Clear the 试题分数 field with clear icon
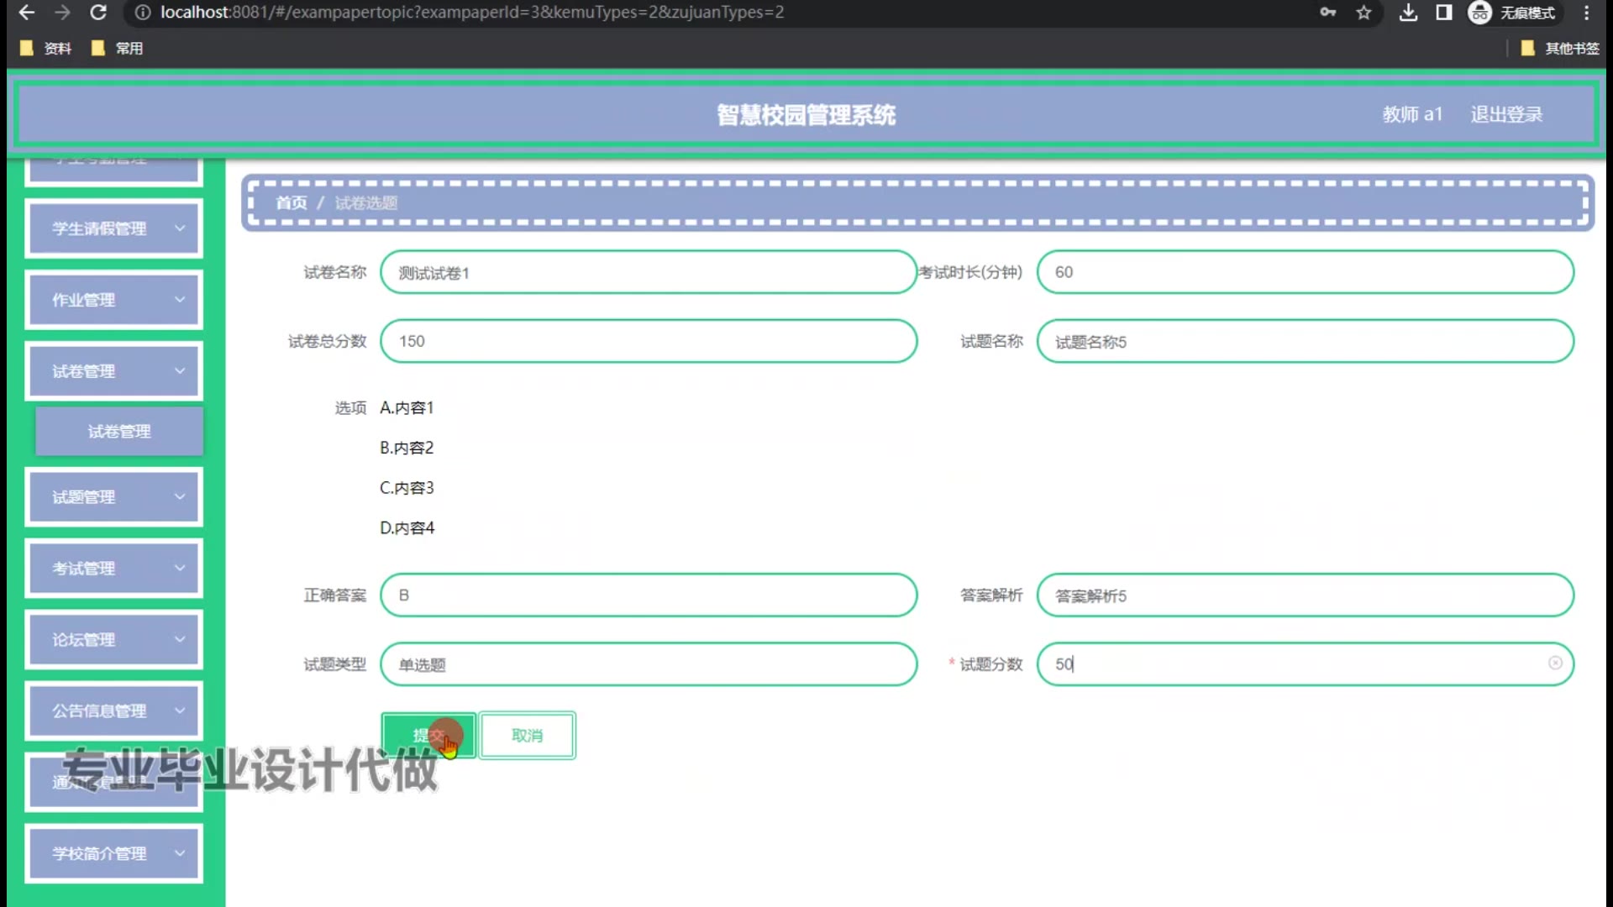 1555,663
